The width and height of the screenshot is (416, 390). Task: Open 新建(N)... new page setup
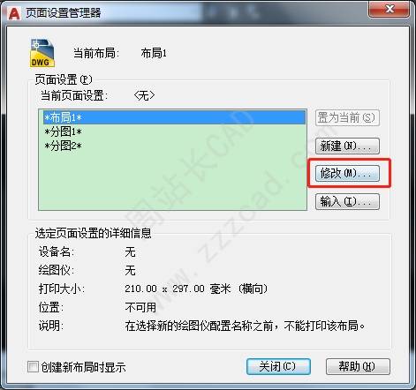347,146
